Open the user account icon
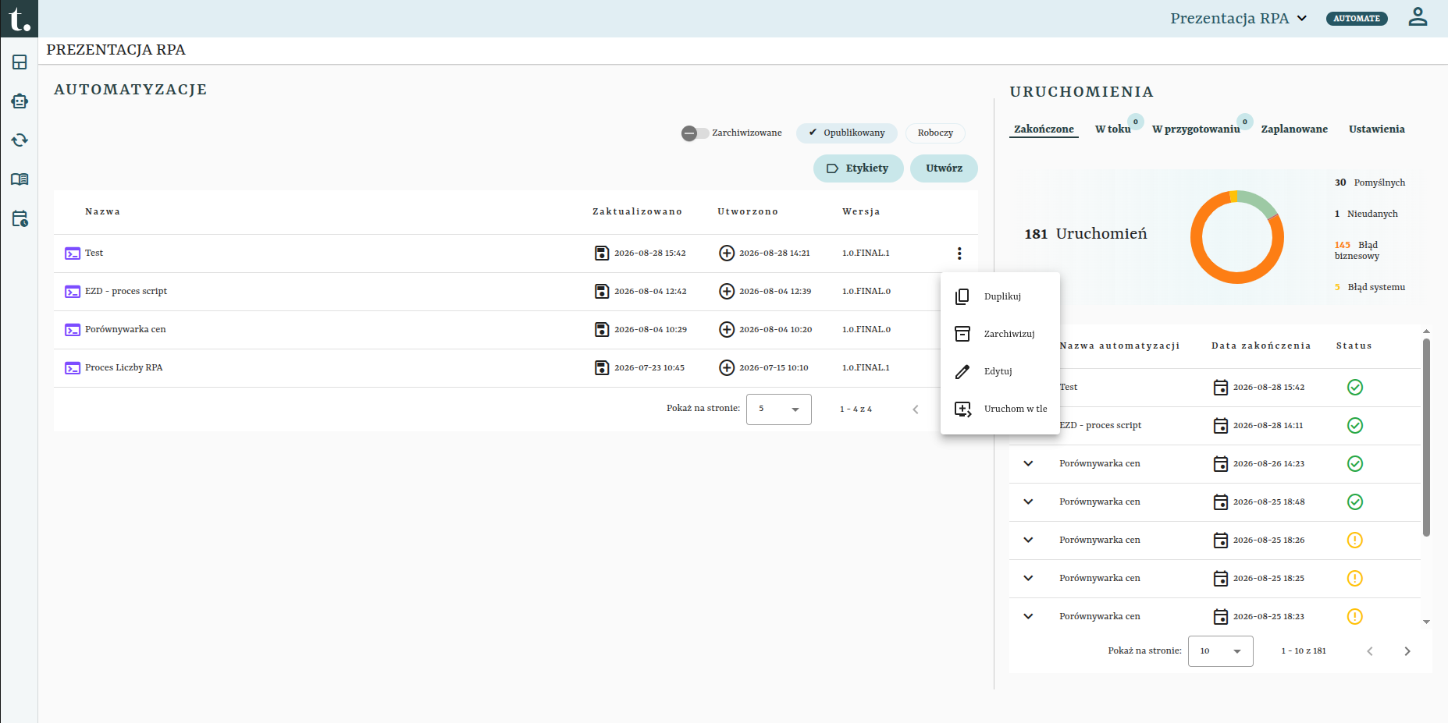Image resolution: width=1448 pixels, height=723 pixels. [1418, 16]
